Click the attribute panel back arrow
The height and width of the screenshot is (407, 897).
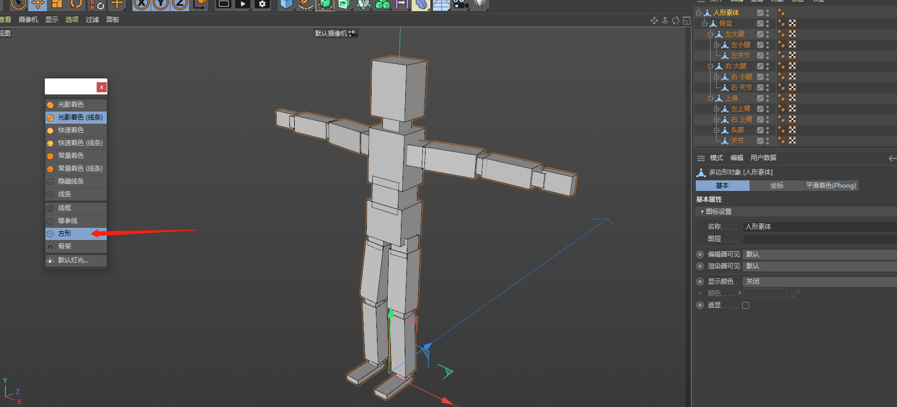(892, 158)
